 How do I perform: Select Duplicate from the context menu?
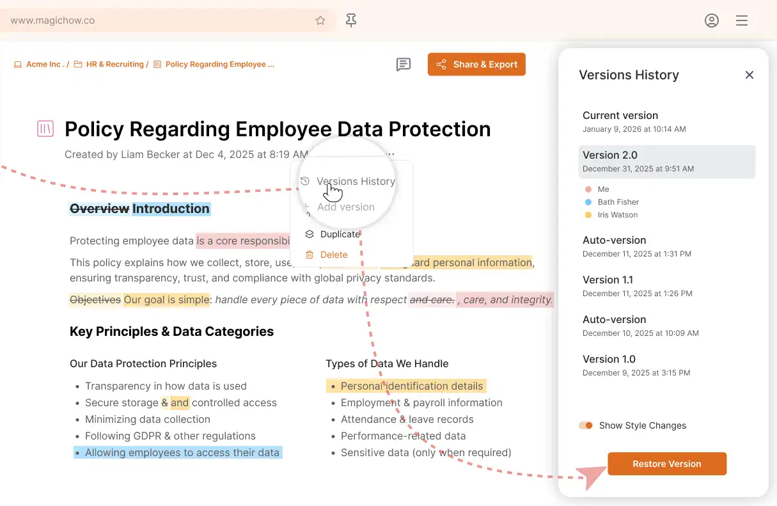(340, 234)
